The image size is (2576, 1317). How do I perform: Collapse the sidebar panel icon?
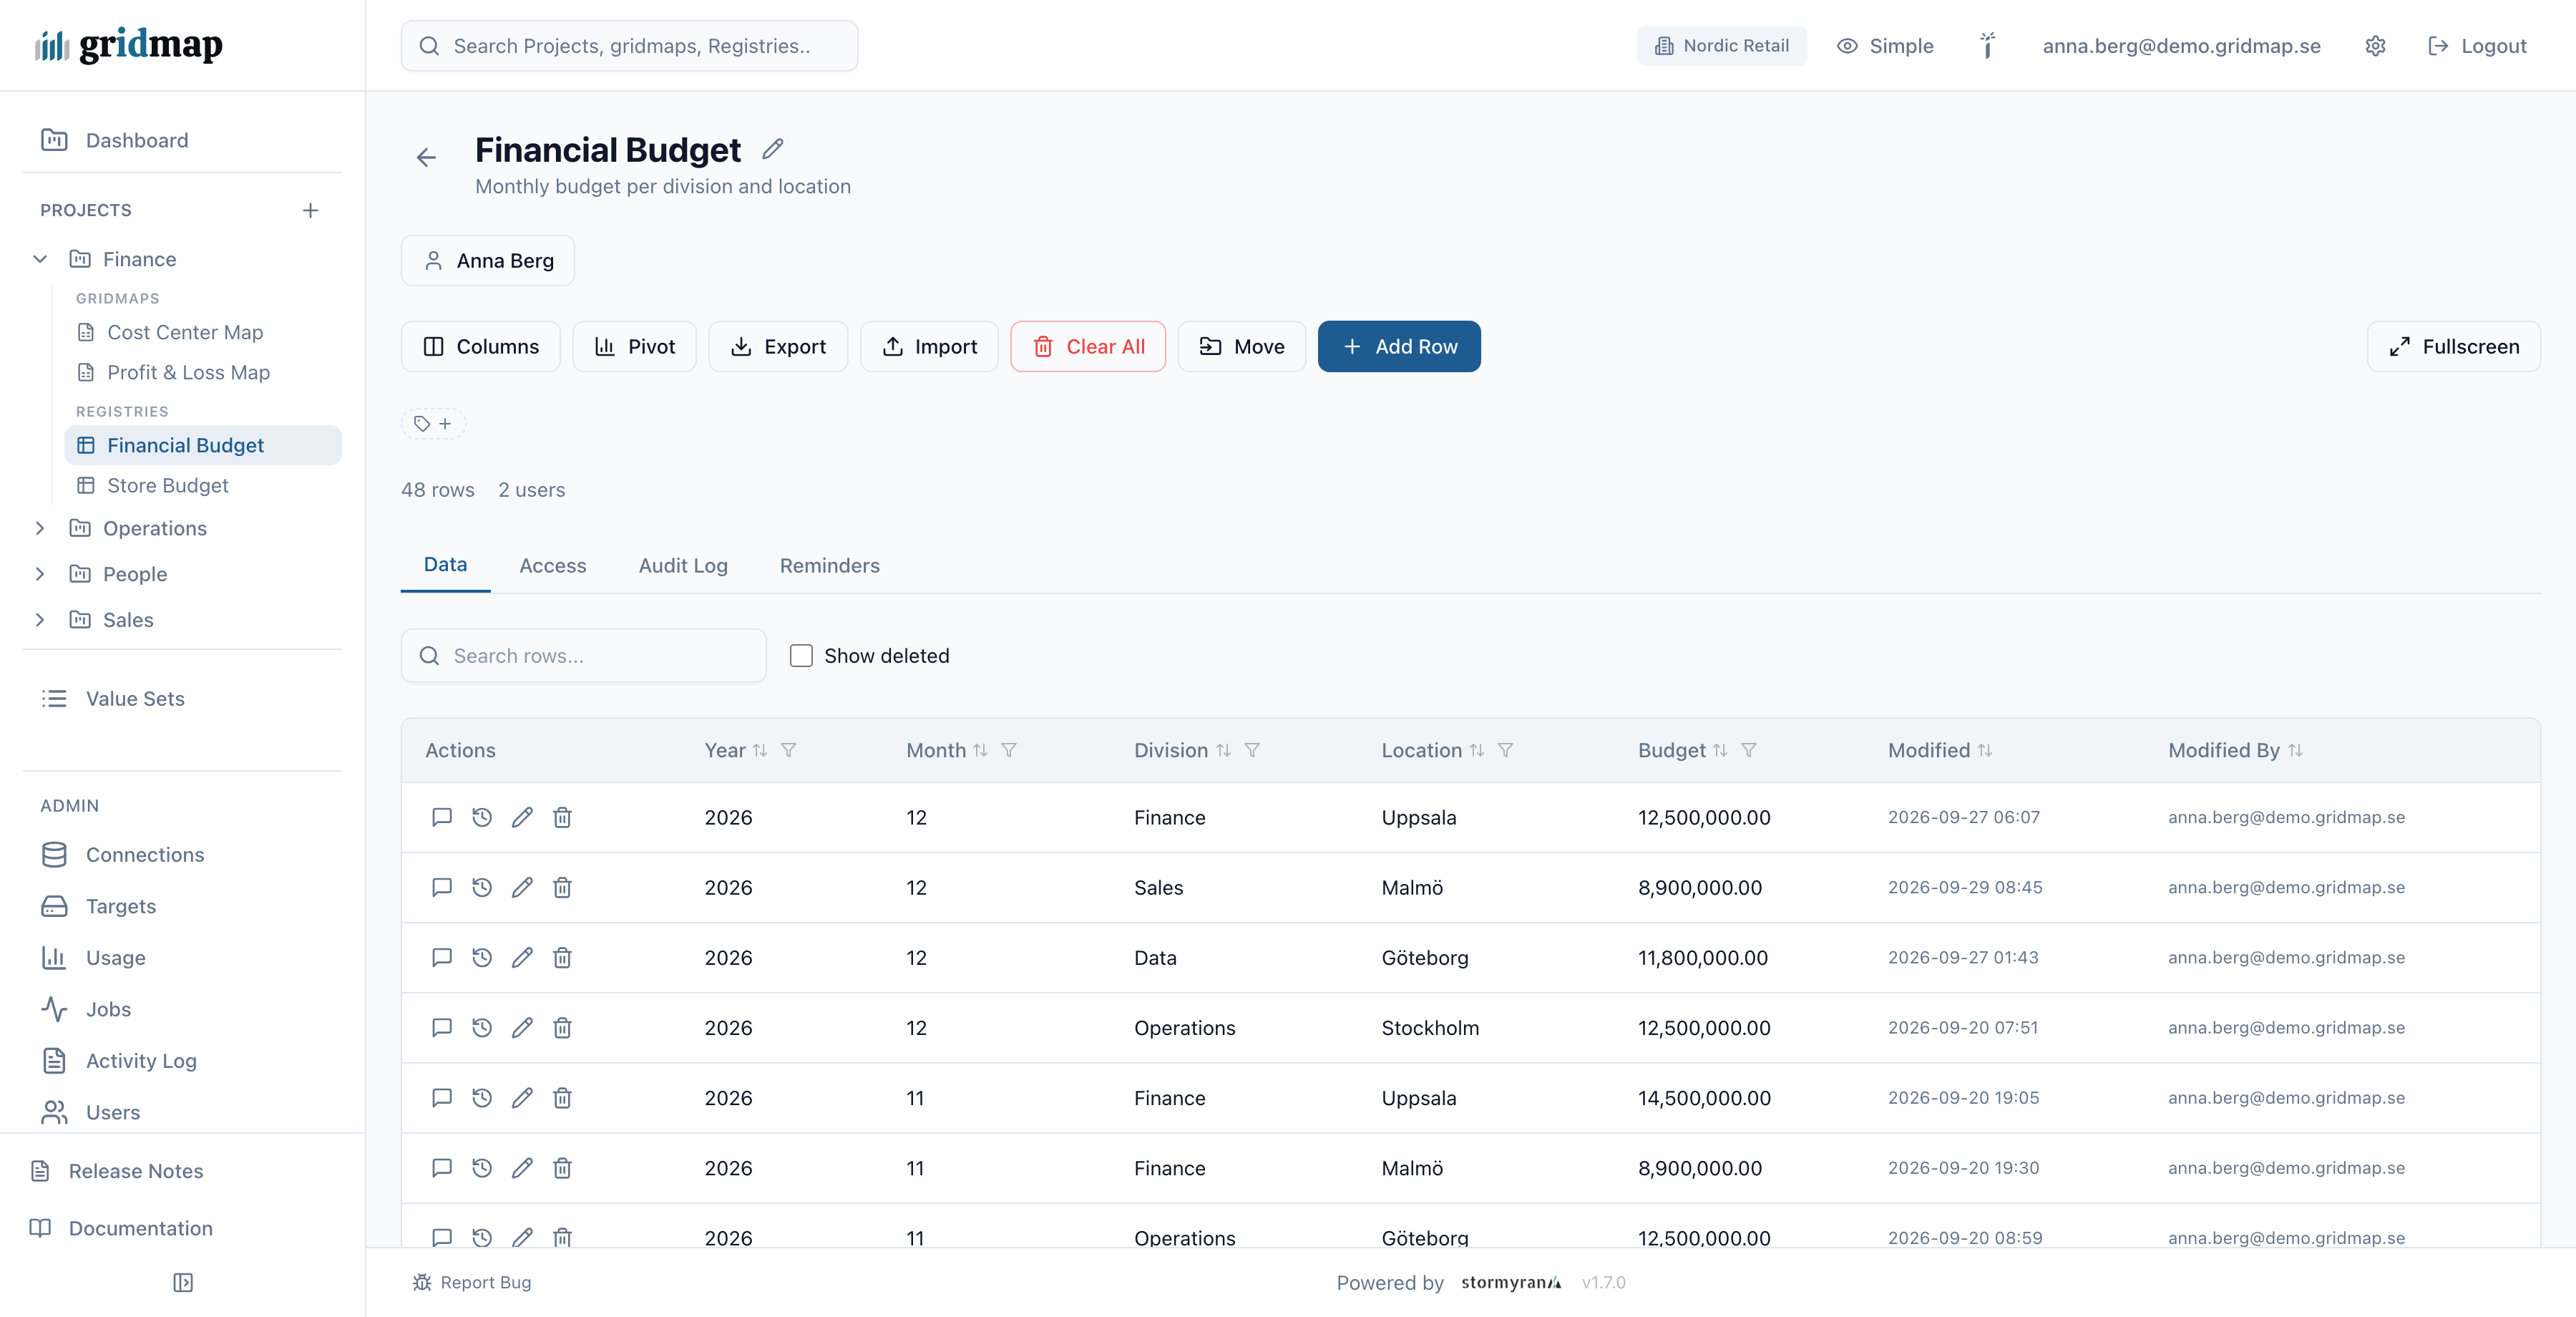click(183, 1282)
